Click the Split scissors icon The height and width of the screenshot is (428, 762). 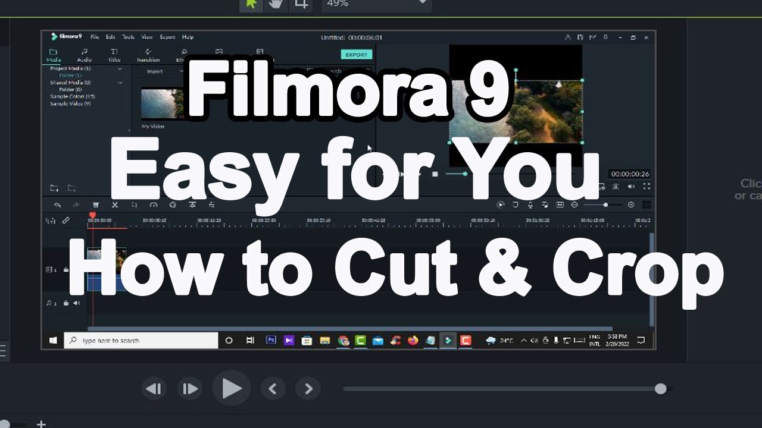[x=115, y=204]
